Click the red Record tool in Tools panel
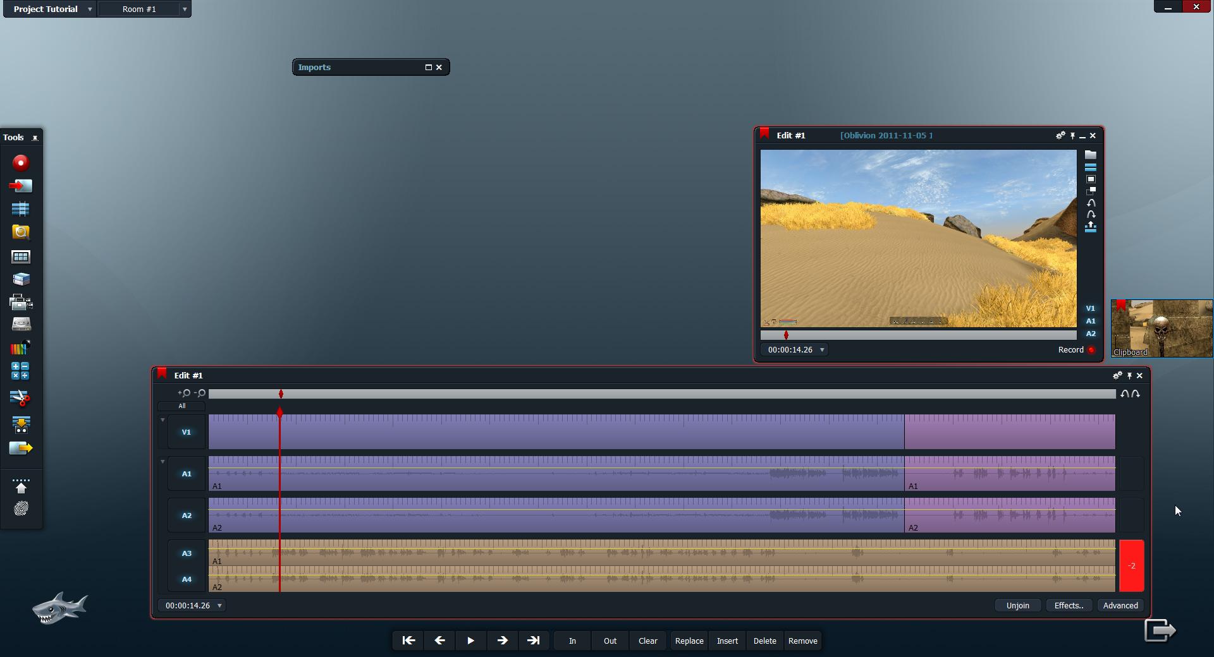The image size is (1214, 657). pos(21,163)
